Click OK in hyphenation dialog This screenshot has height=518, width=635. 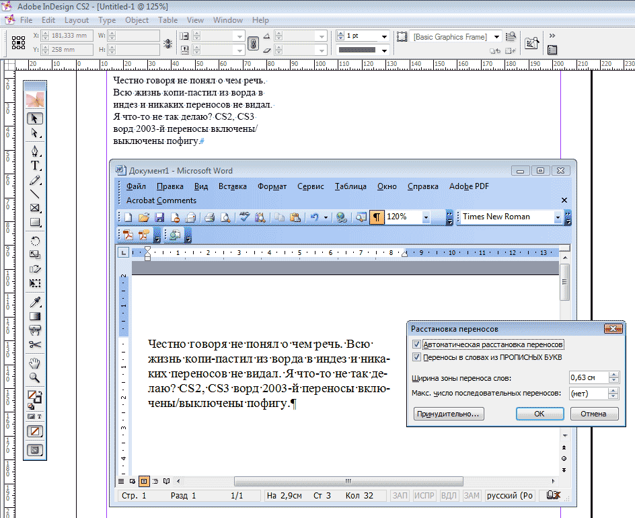[539, 414]
